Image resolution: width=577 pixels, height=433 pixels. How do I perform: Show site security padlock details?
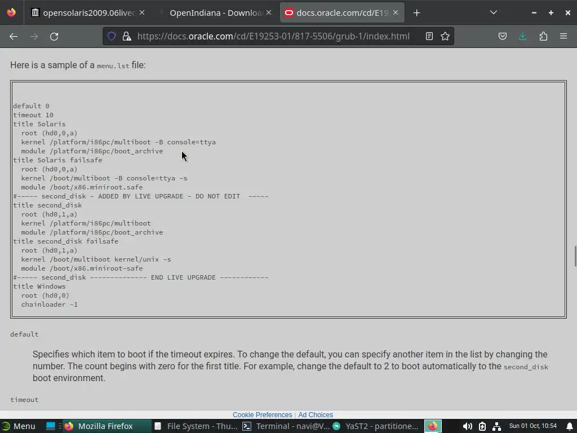[x=127, y=36]
